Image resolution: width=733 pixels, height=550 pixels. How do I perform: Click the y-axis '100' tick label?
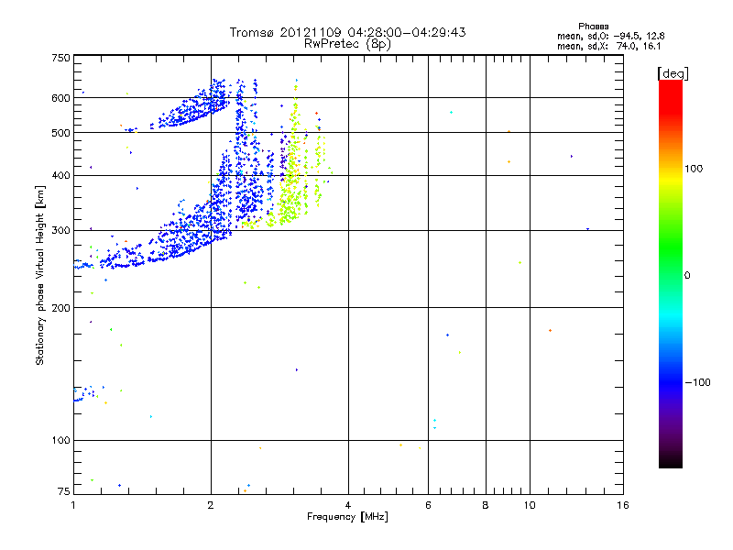click(x=60, y=441)
